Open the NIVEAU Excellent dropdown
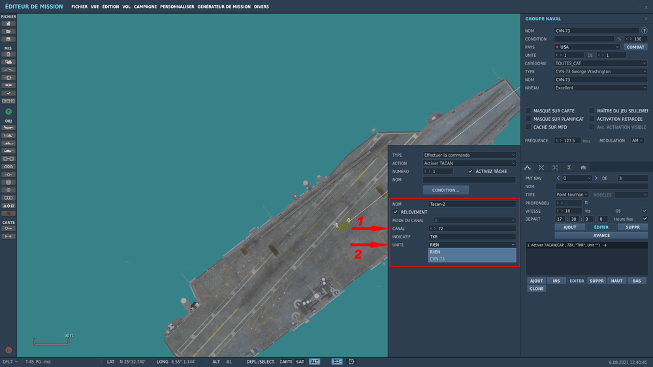This screenshot has height=367, width=653. click(x=601, y=88)
